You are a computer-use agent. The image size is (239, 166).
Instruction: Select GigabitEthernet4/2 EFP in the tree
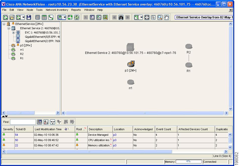pos(42,41)
